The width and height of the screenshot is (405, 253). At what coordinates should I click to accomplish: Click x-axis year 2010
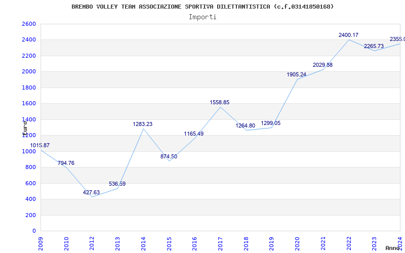(66, 243)
